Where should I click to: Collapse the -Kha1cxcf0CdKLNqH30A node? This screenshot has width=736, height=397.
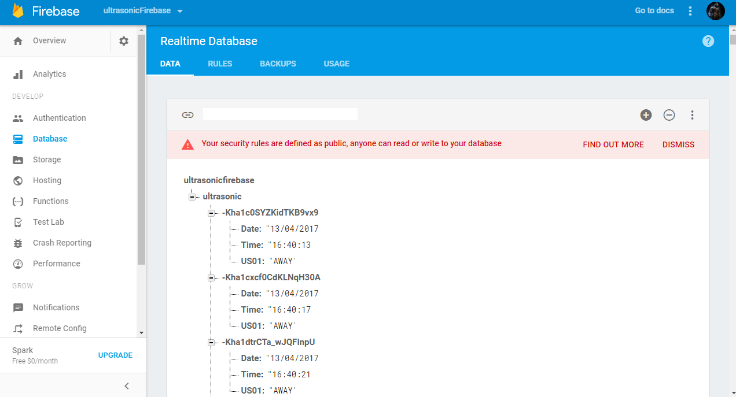211,278
